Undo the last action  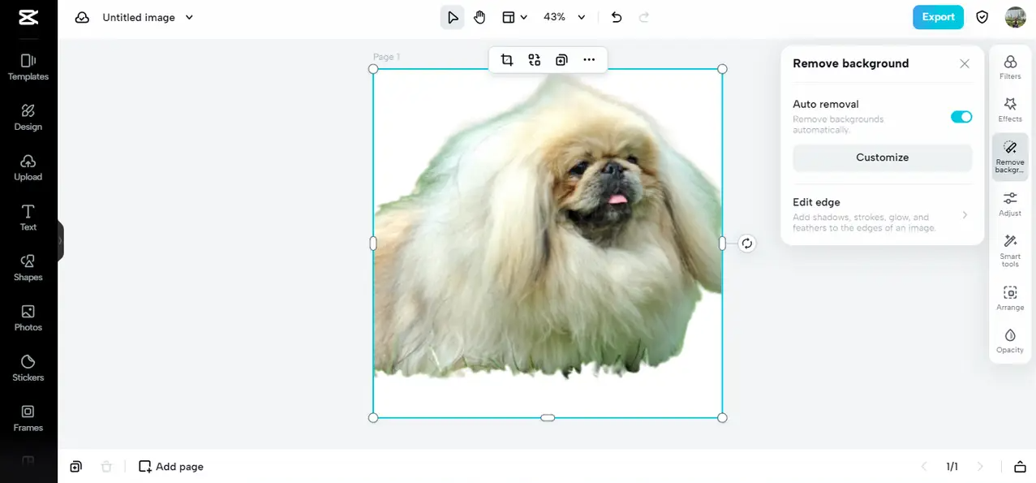coord(617,17)
